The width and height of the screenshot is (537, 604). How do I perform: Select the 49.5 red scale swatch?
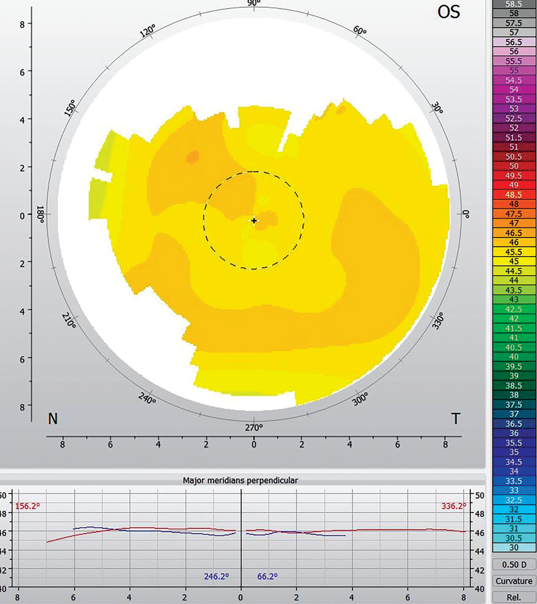514,176
